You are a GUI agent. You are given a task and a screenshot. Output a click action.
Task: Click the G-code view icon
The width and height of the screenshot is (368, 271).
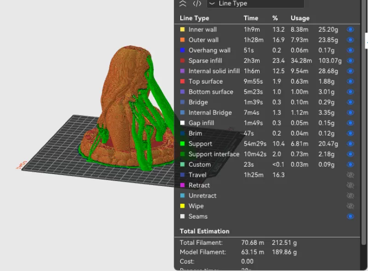[x=197, y=4]
